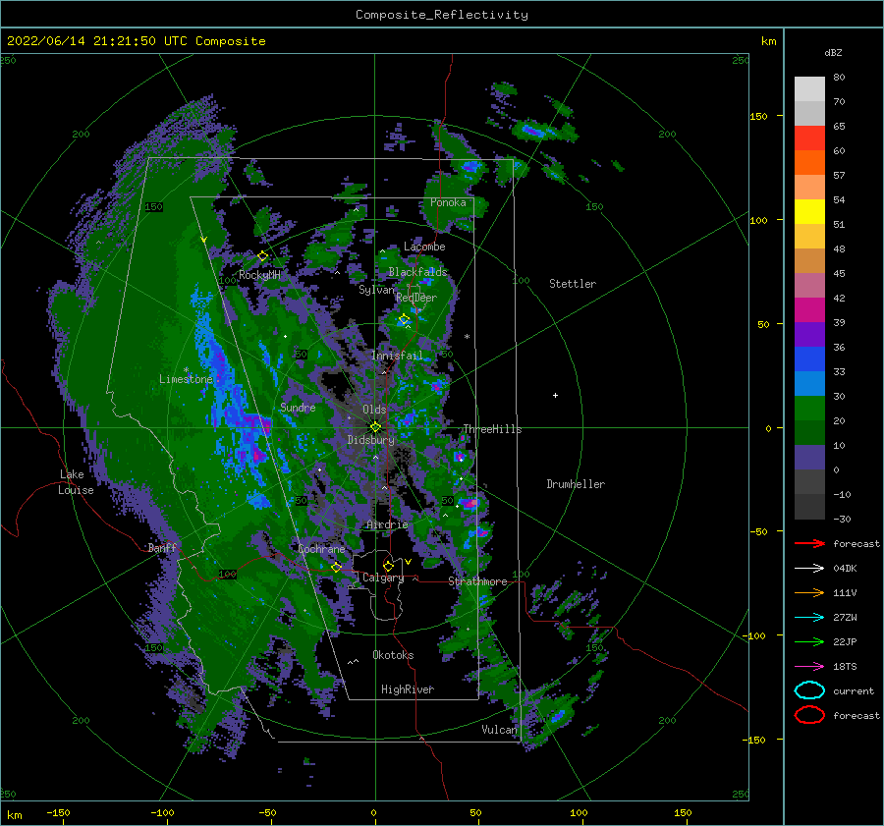Click the red forecast arrow icon

coord(809,543)
